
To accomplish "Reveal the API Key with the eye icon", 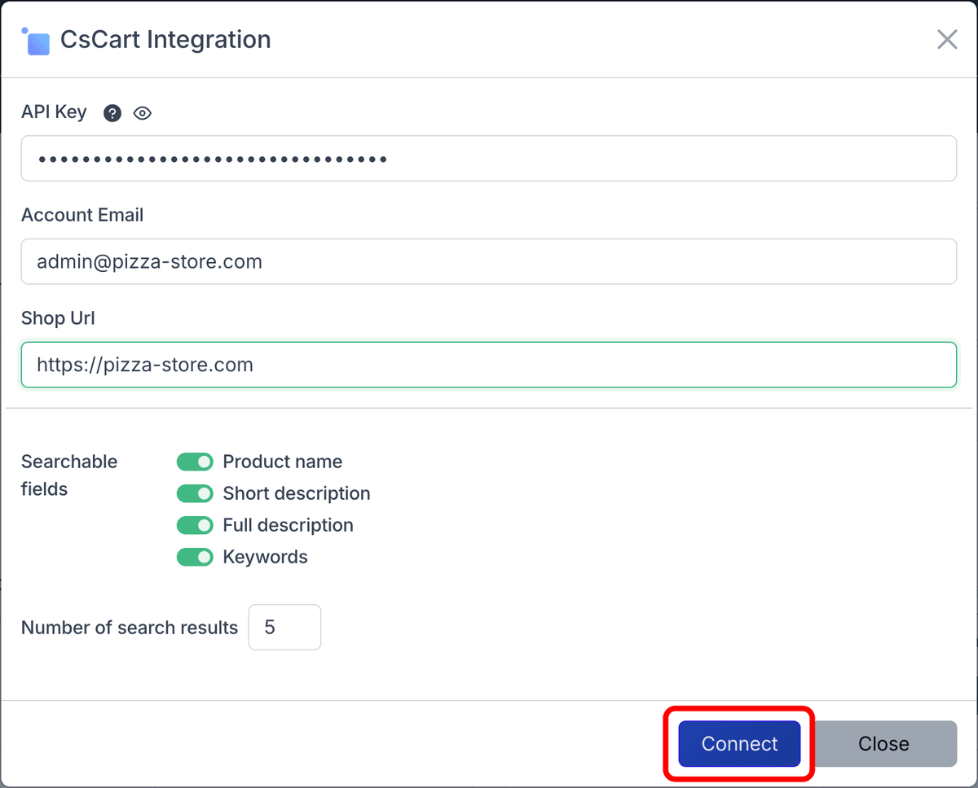I will coord(143,113).
